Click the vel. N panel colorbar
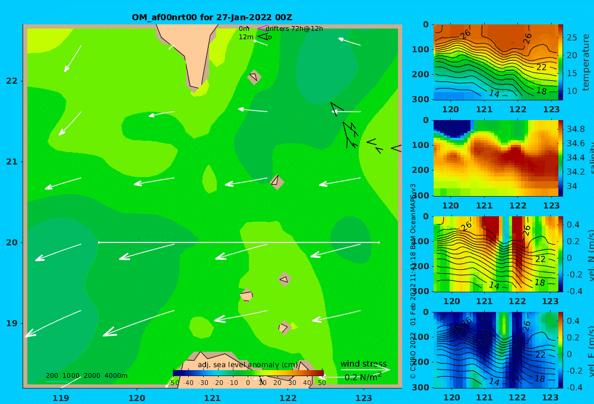Image resolution: width=594 pixels, height=404 pixels. (561, 254)
